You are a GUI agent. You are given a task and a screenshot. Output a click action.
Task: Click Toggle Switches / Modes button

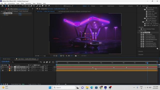click(34, 84)
